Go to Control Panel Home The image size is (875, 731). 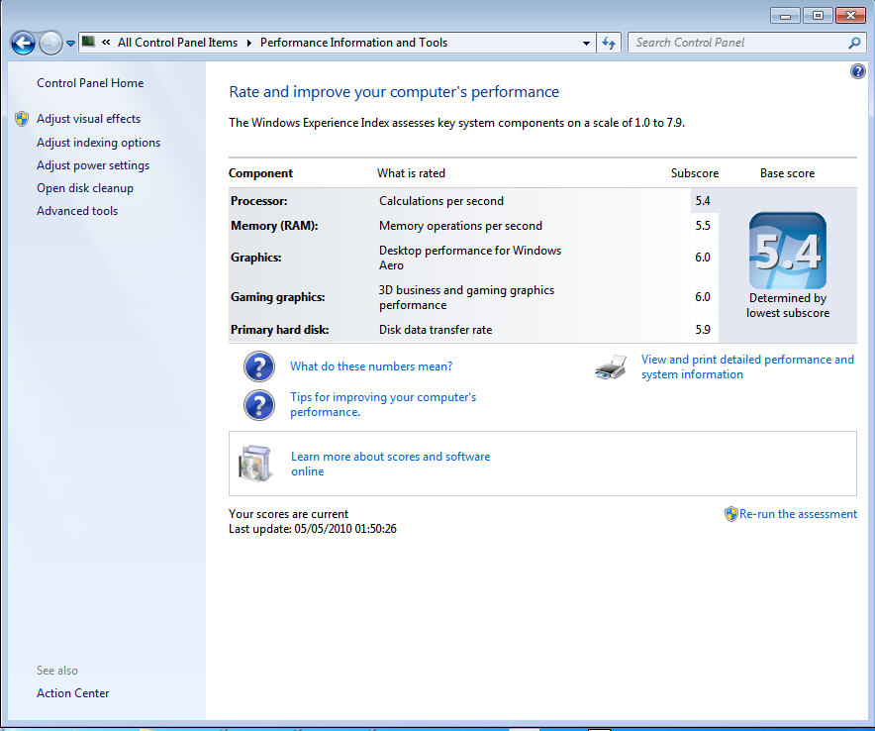[90, 83]
